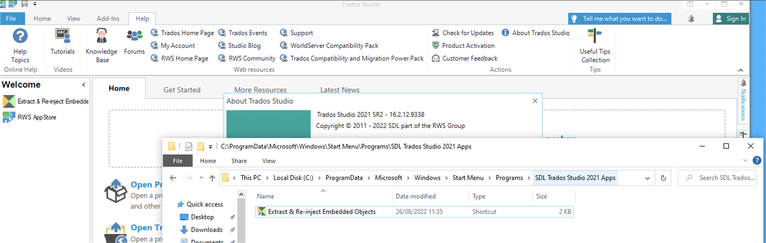Open recent locations dropdown in Explorer
This screenshot has height=243, width=766.
tap(201, 178)
